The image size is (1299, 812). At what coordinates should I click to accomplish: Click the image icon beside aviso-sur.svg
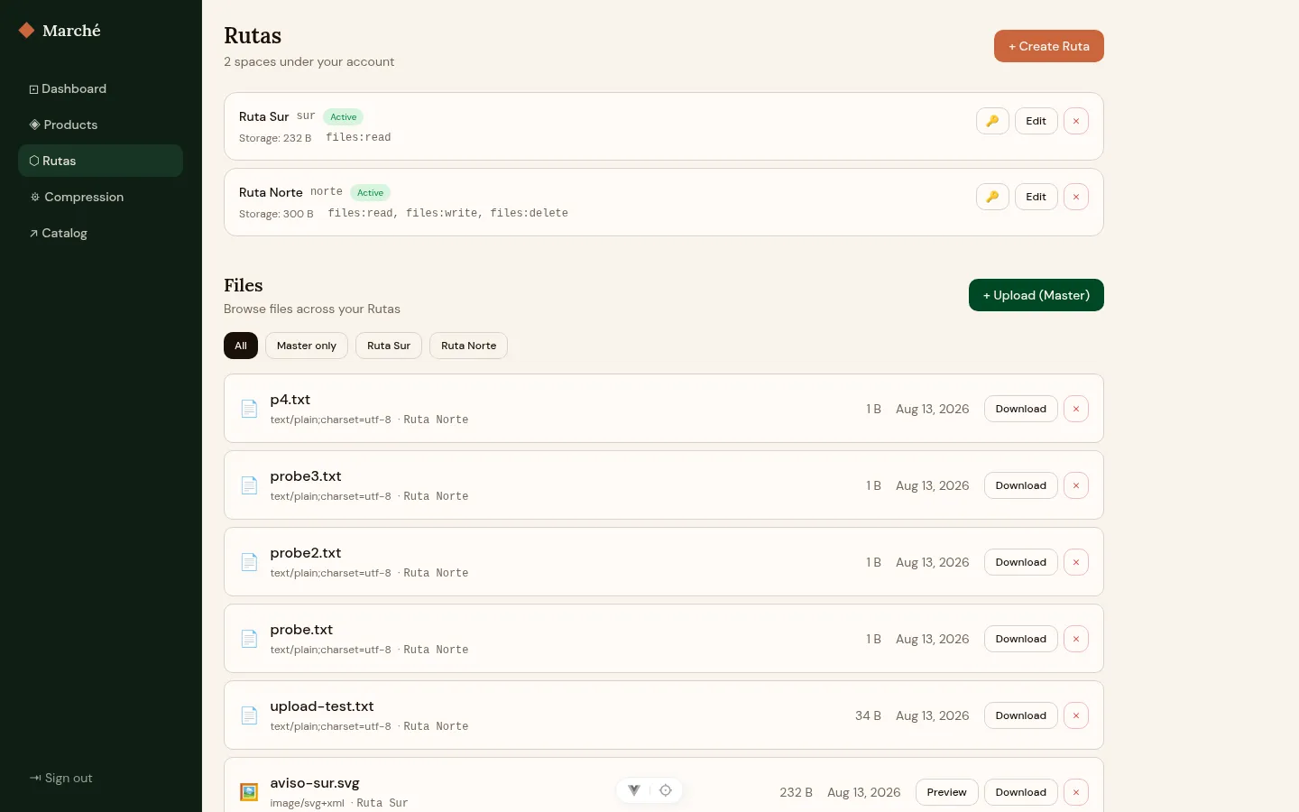point(249,792)
